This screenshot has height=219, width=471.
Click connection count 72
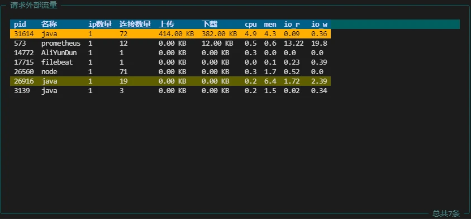(123, 34)
